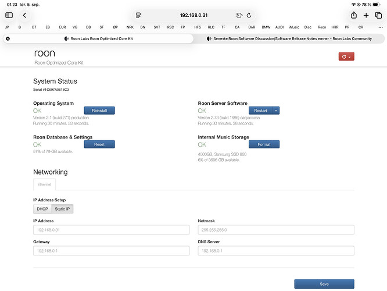Image resolution: width=387 pixels, height=291 pixels.
Task: Switch to Roon Labs Community tab
Action: coord(289,38)
